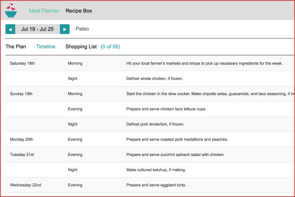The width and height of the screenshot is (295, 197).
Task: Switch to the Timeline tab
Action: click(46, 47)
